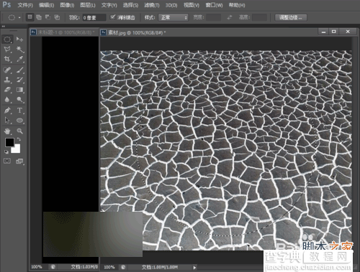The height and width of the screenshot is (272, 360).
Task: Swap foreground and background colors
Action: click(x=19, y=139)
